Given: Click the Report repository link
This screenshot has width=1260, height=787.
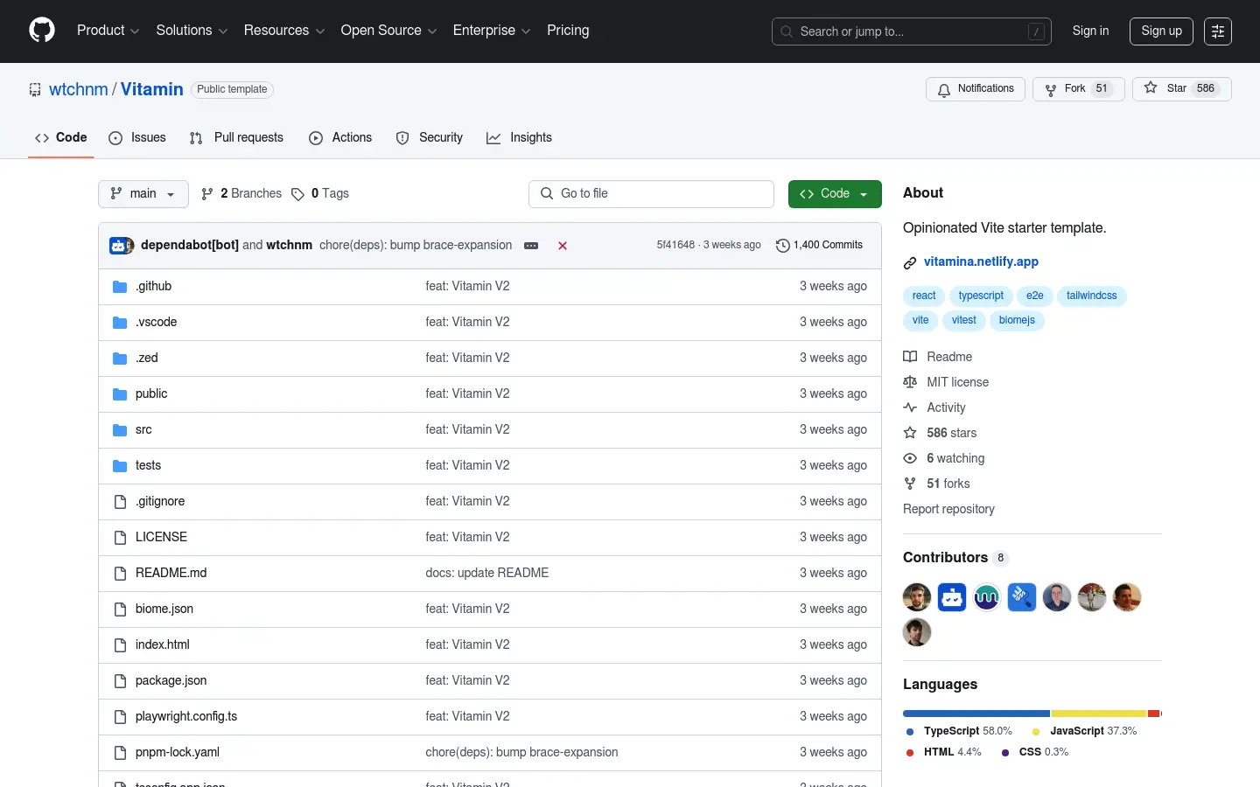Looking at the screenshot, I should (948, 509).
